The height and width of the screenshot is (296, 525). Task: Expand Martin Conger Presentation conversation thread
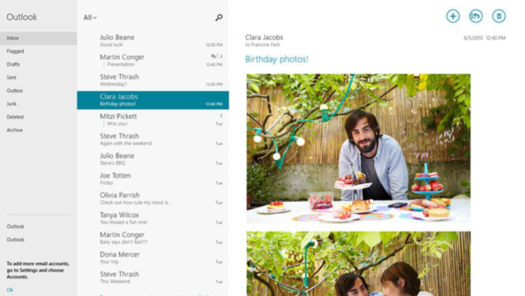[x=104, y=65]
